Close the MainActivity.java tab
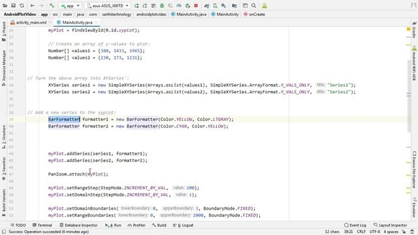 click(x=96, y=22)
